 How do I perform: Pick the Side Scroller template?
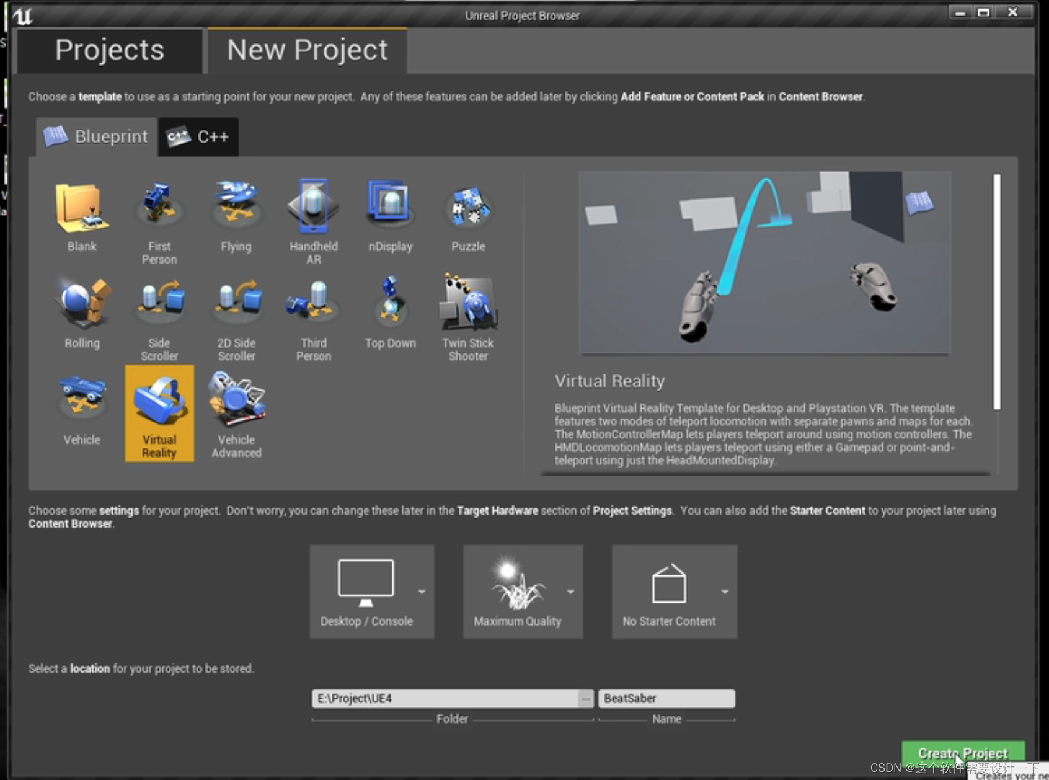pyautogui.click(x=159, y=316)
